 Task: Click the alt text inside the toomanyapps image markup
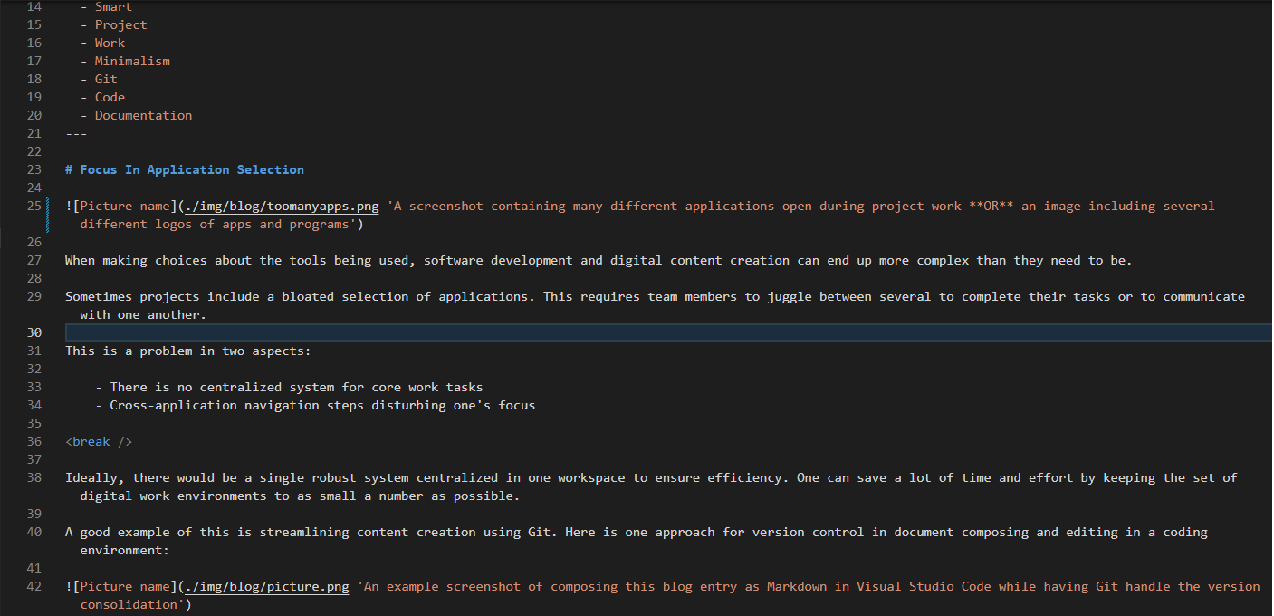click(x=634, y=206)
